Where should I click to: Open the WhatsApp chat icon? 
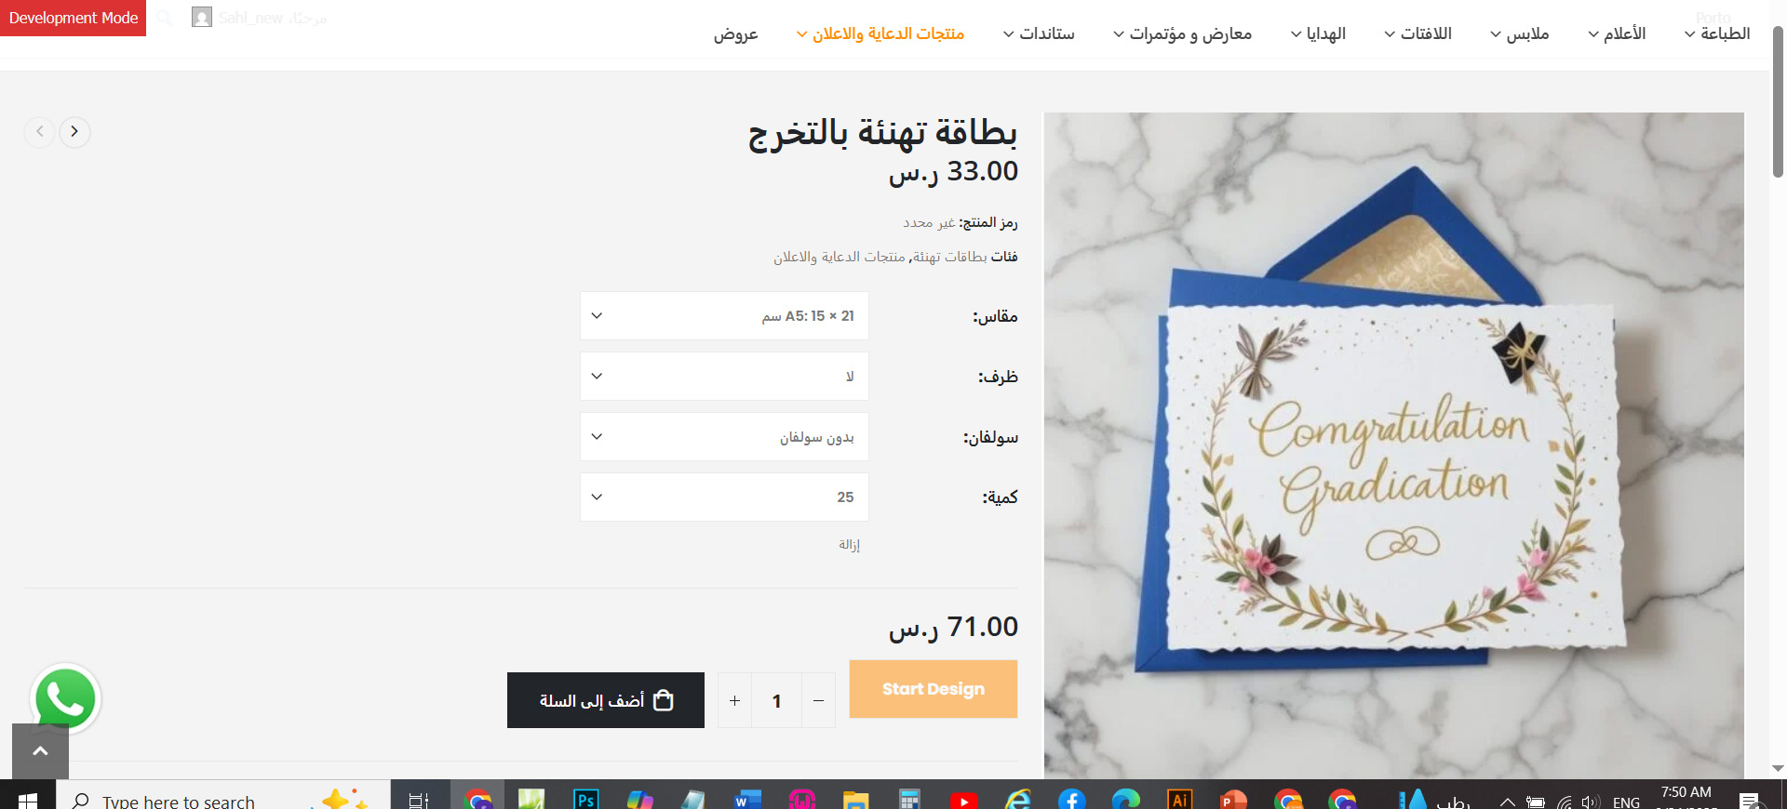click(x=65, y=698)
